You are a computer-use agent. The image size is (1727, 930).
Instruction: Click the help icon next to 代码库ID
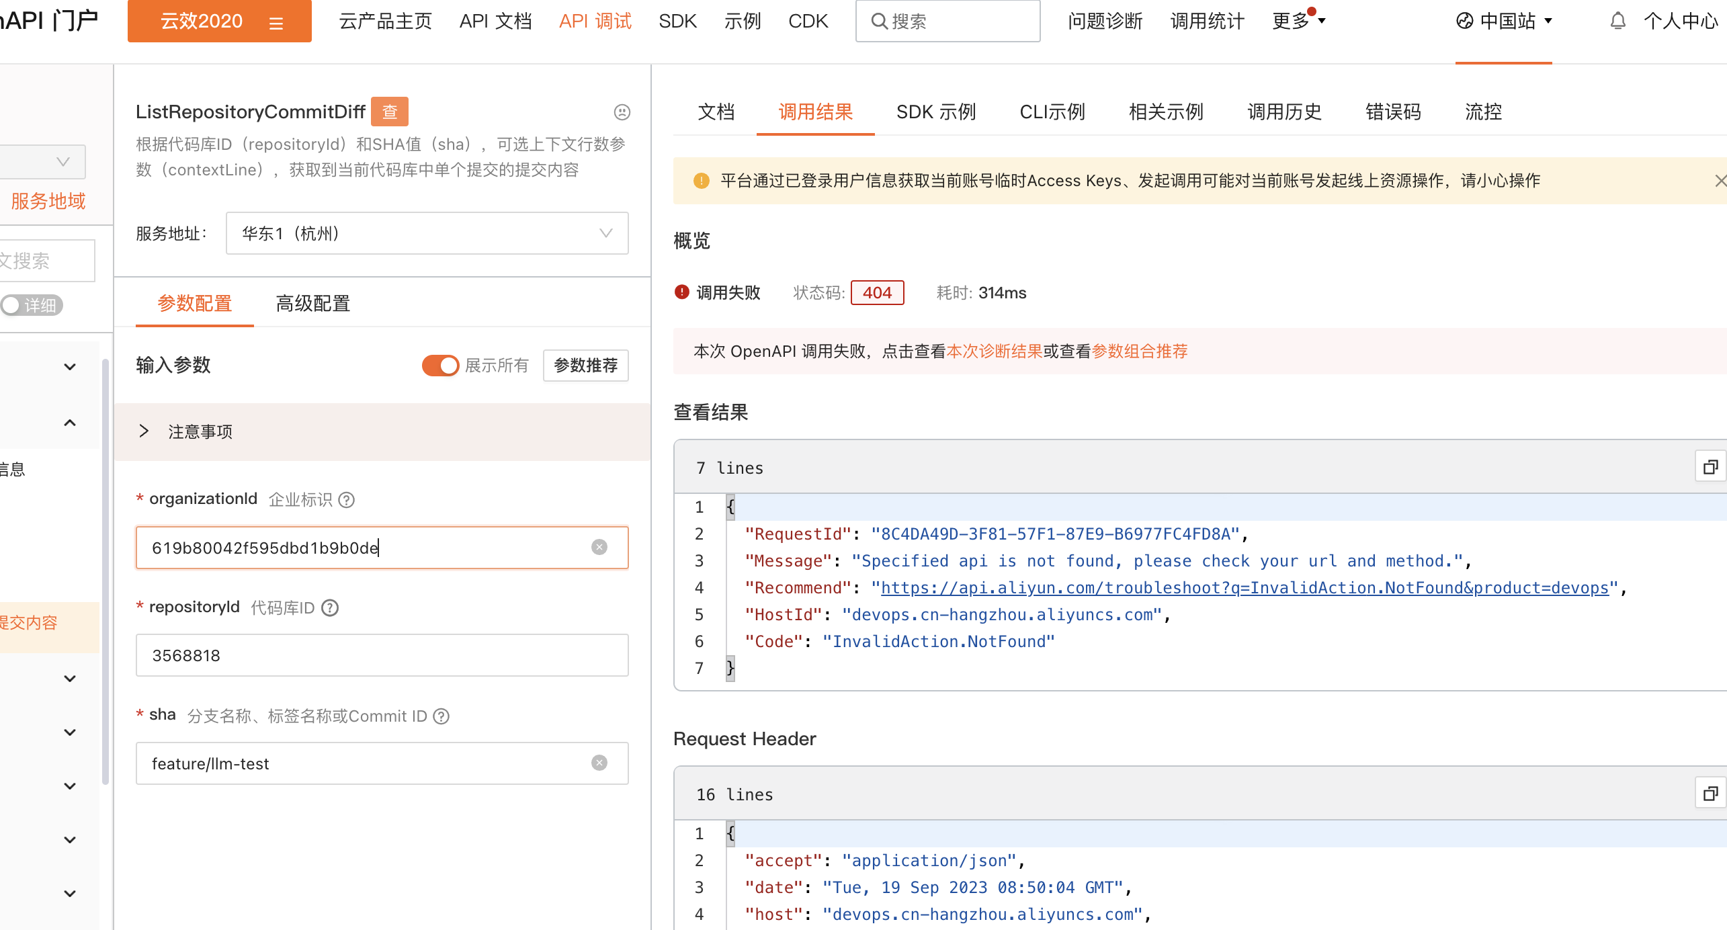(x=330, y=608)
